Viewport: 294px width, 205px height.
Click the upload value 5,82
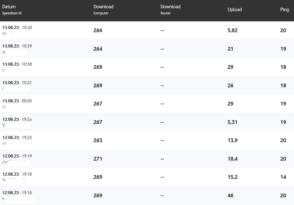pyautogui.click(x=232, y=31)
